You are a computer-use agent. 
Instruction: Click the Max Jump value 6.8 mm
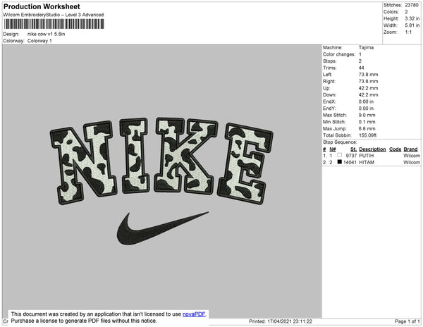(x=367, y=128)
